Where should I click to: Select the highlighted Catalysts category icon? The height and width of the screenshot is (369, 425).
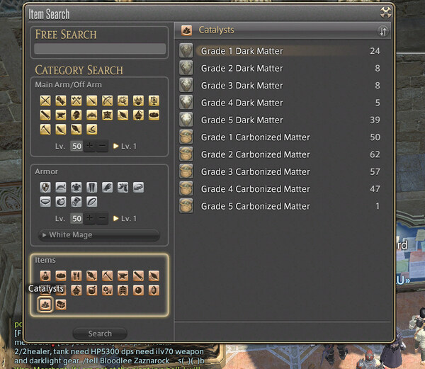pos(45,305)
